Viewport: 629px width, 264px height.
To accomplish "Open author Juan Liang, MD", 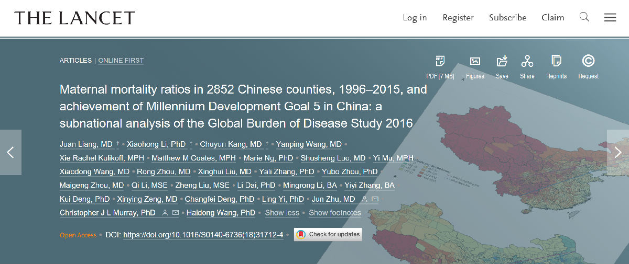I will [86, 144].
